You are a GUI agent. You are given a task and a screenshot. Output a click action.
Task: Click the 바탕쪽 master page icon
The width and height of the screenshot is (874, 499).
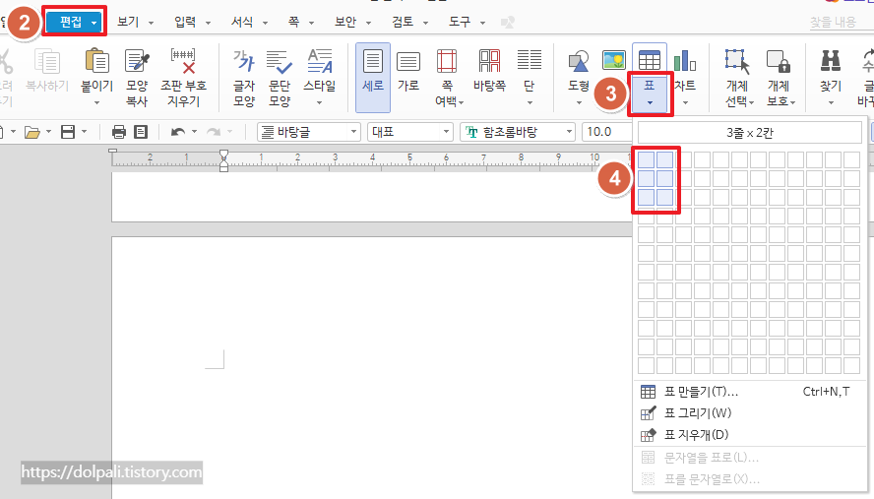click(x=489, y=61)
